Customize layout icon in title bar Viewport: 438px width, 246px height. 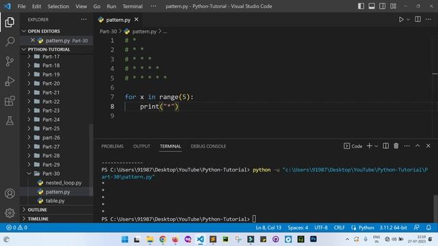(393, 6)
